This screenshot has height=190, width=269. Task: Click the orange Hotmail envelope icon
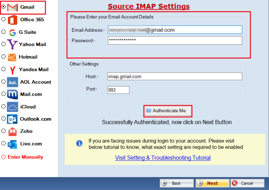point(12,57)
